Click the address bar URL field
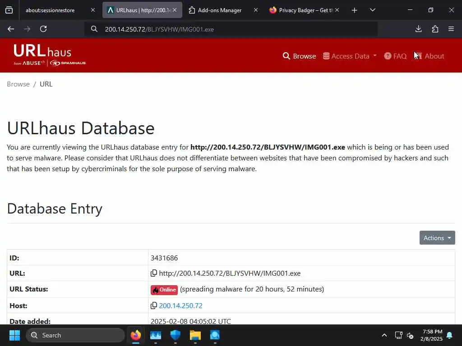The image size is (462, 346). [231, 29]
